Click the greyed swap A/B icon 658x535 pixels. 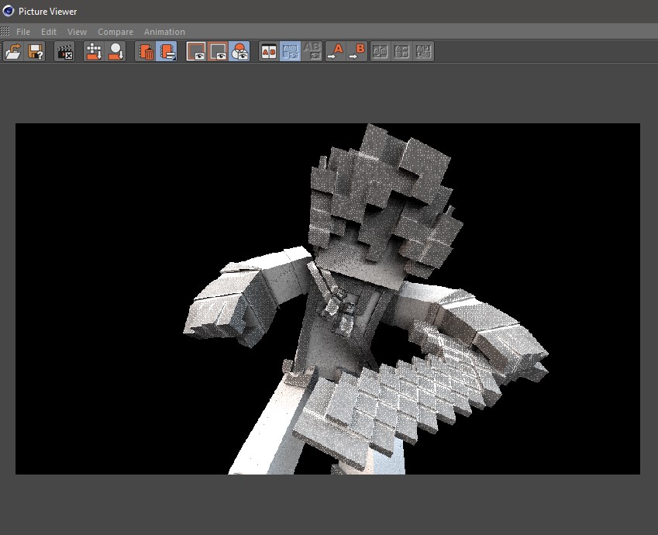click(381, 51)
